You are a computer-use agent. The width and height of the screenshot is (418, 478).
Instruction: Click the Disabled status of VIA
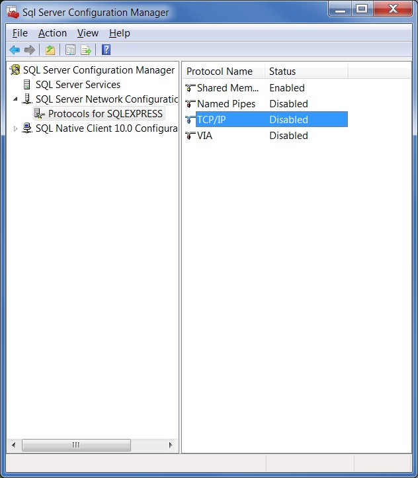click(288, 135)
